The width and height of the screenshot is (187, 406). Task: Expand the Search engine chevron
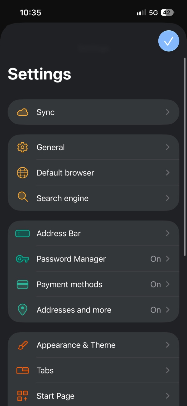[x=168, y=198]
